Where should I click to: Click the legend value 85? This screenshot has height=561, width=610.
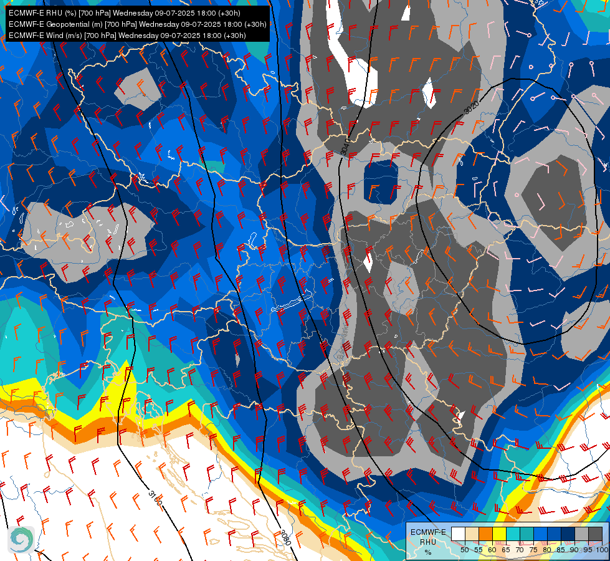pyautogui.click(x=561, y=550)
